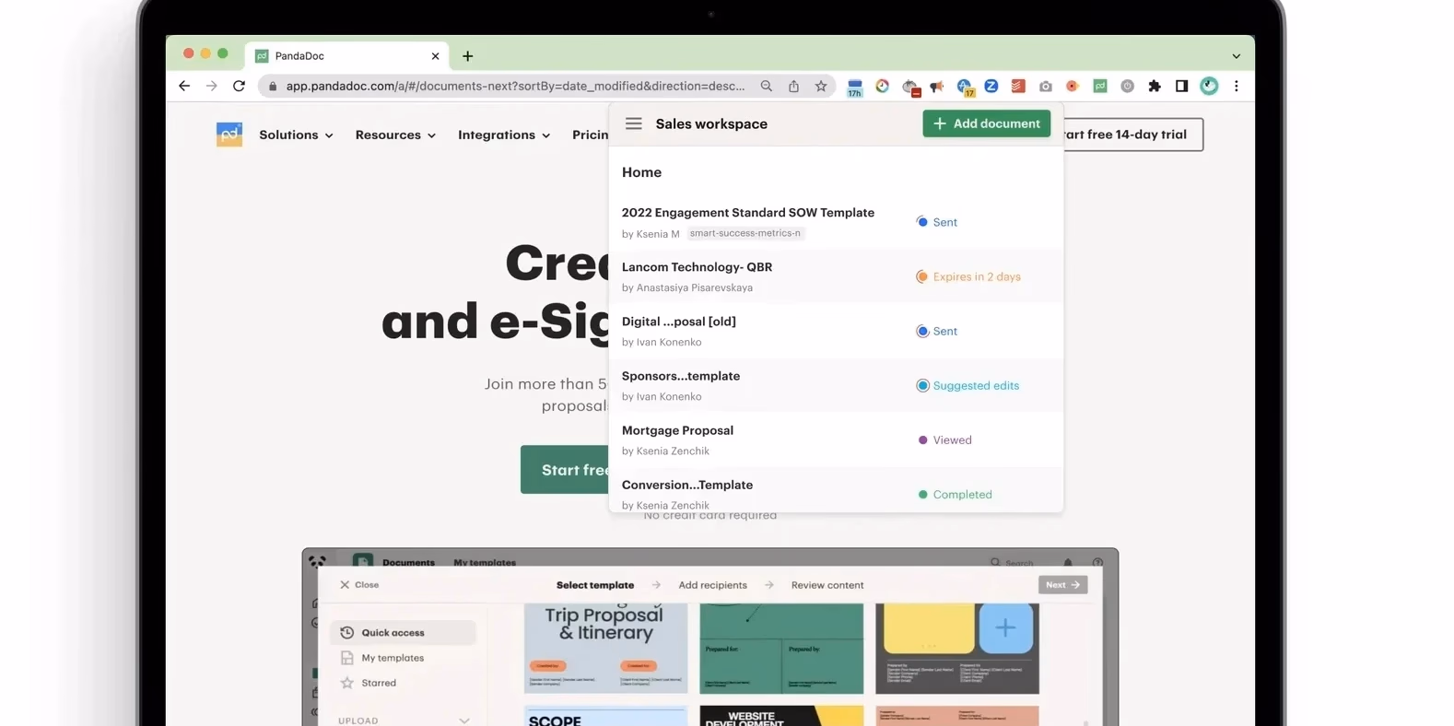
Task: Open the PandaDoc extension icon in toolbar
Action: pyautogui.click(x=1099, y=86)
